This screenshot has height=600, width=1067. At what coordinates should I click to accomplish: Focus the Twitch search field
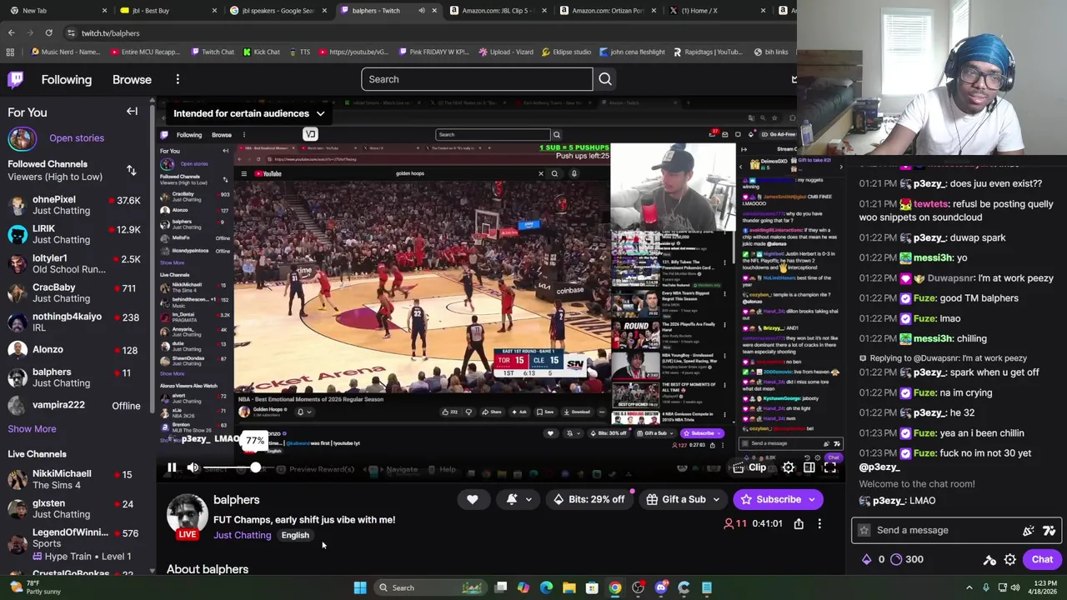coord(477,79)
